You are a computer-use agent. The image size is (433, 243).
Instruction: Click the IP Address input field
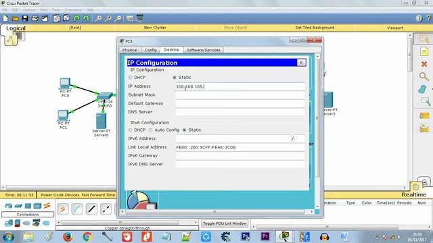(240, 86)
